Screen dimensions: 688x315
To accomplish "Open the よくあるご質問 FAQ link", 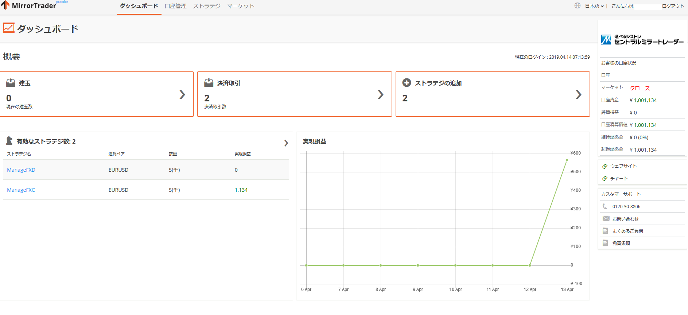I will point(627,231).
